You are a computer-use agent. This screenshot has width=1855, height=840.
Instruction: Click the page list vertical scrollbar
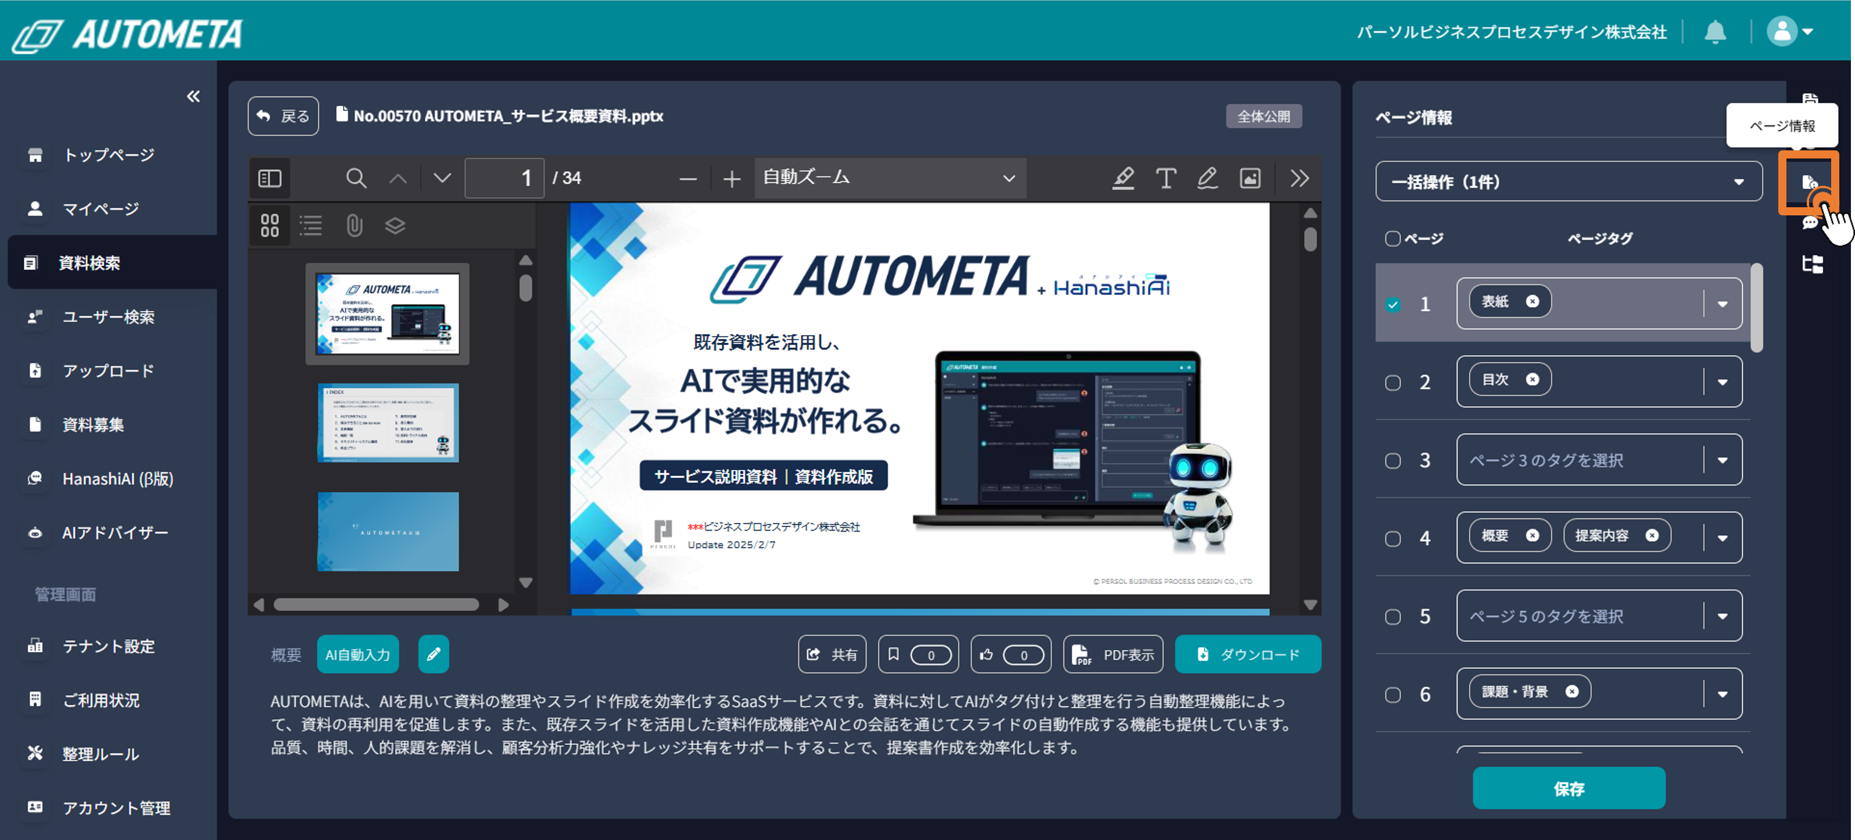(x=1756, y=308)
